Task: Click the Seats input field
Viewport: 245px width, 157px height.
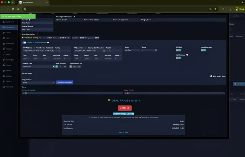Action: (148, 50)
